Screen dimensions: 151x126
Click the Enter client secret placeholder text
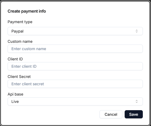[x=28, y=84]
